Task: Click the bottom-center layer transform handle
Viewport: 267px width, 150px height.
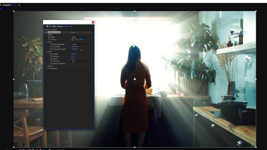Action: (135, 147)
